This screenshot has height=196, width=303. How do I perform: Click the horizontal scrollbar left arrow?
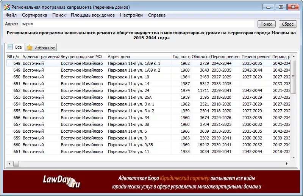tap(9, 164)
